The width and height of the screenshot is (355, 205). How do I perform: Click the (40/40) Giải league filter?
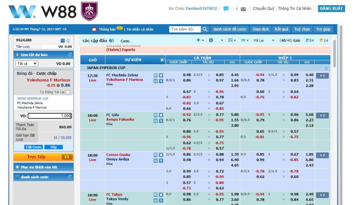[x=290, y=40]
